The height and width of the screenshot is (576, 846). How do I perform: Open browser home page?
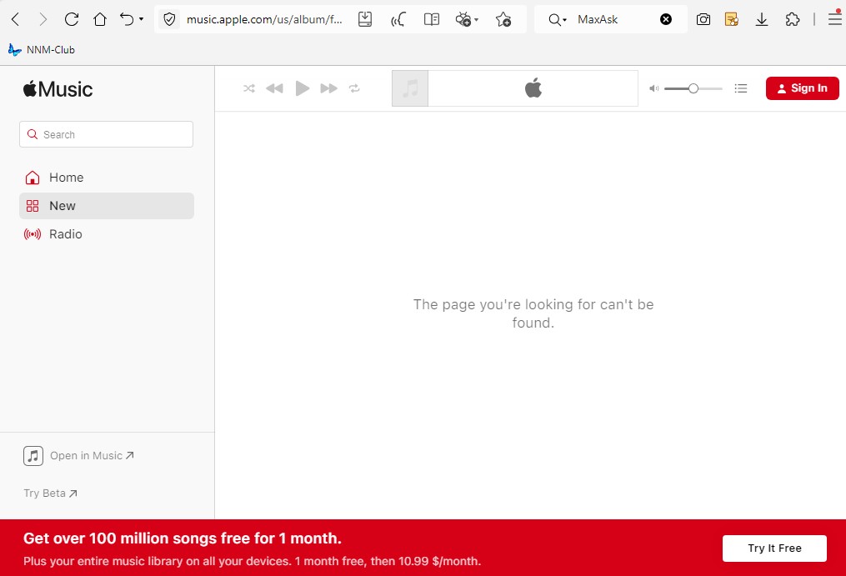[x=100, y=19]
